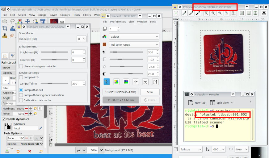Click New Tab icon in Konsole
Viewport: 269px width, 158px height.
click(191, 103)
